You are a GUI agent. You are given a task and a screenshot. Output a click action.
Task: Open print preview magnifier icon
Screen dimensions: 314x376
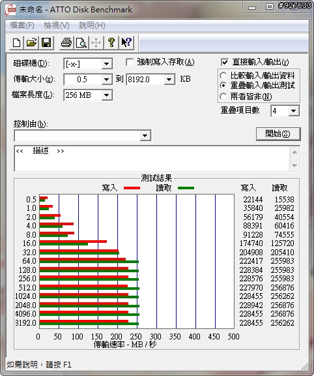click(x=81, y=43)
